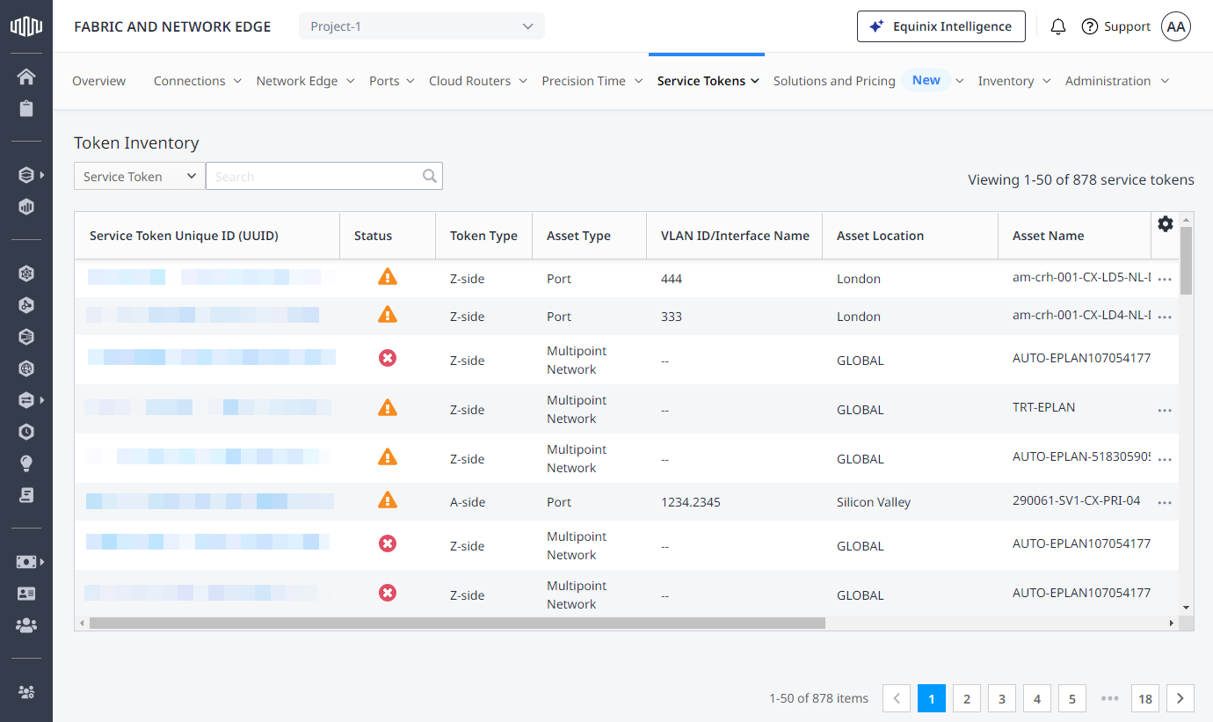Click the table scroll down arrow
Viewport: 1213px width, 722px height.
[1186, 607]
